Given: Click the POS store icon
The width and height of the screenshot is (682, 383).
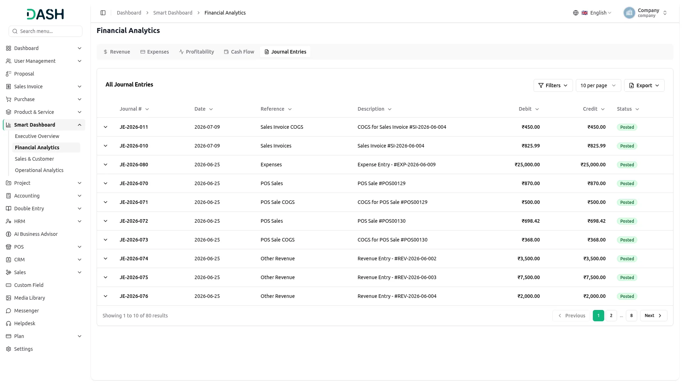Looking at the screenshot, I should 9,247.
